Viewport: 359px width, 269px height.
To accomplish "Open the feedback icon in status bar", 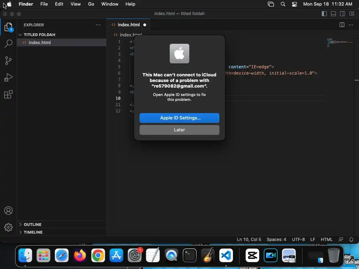I will point(341,240).
